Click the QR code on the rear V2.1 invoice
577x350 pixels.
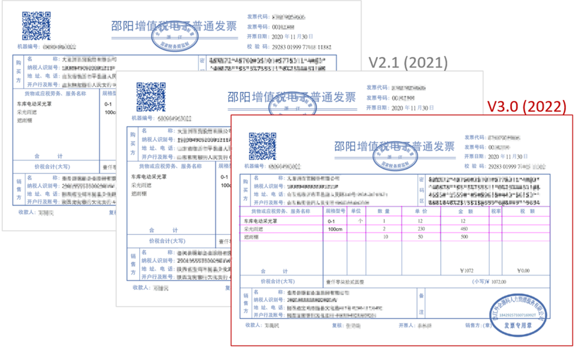pyautogui.click(x=36, y=26)
